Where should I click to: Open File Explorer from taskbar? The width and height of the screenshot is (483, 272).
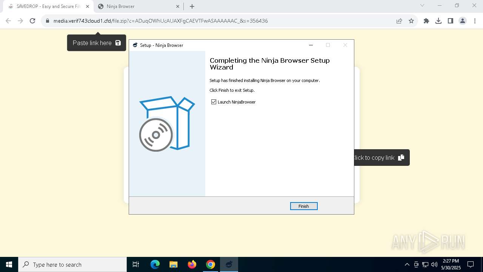[173, 264]
